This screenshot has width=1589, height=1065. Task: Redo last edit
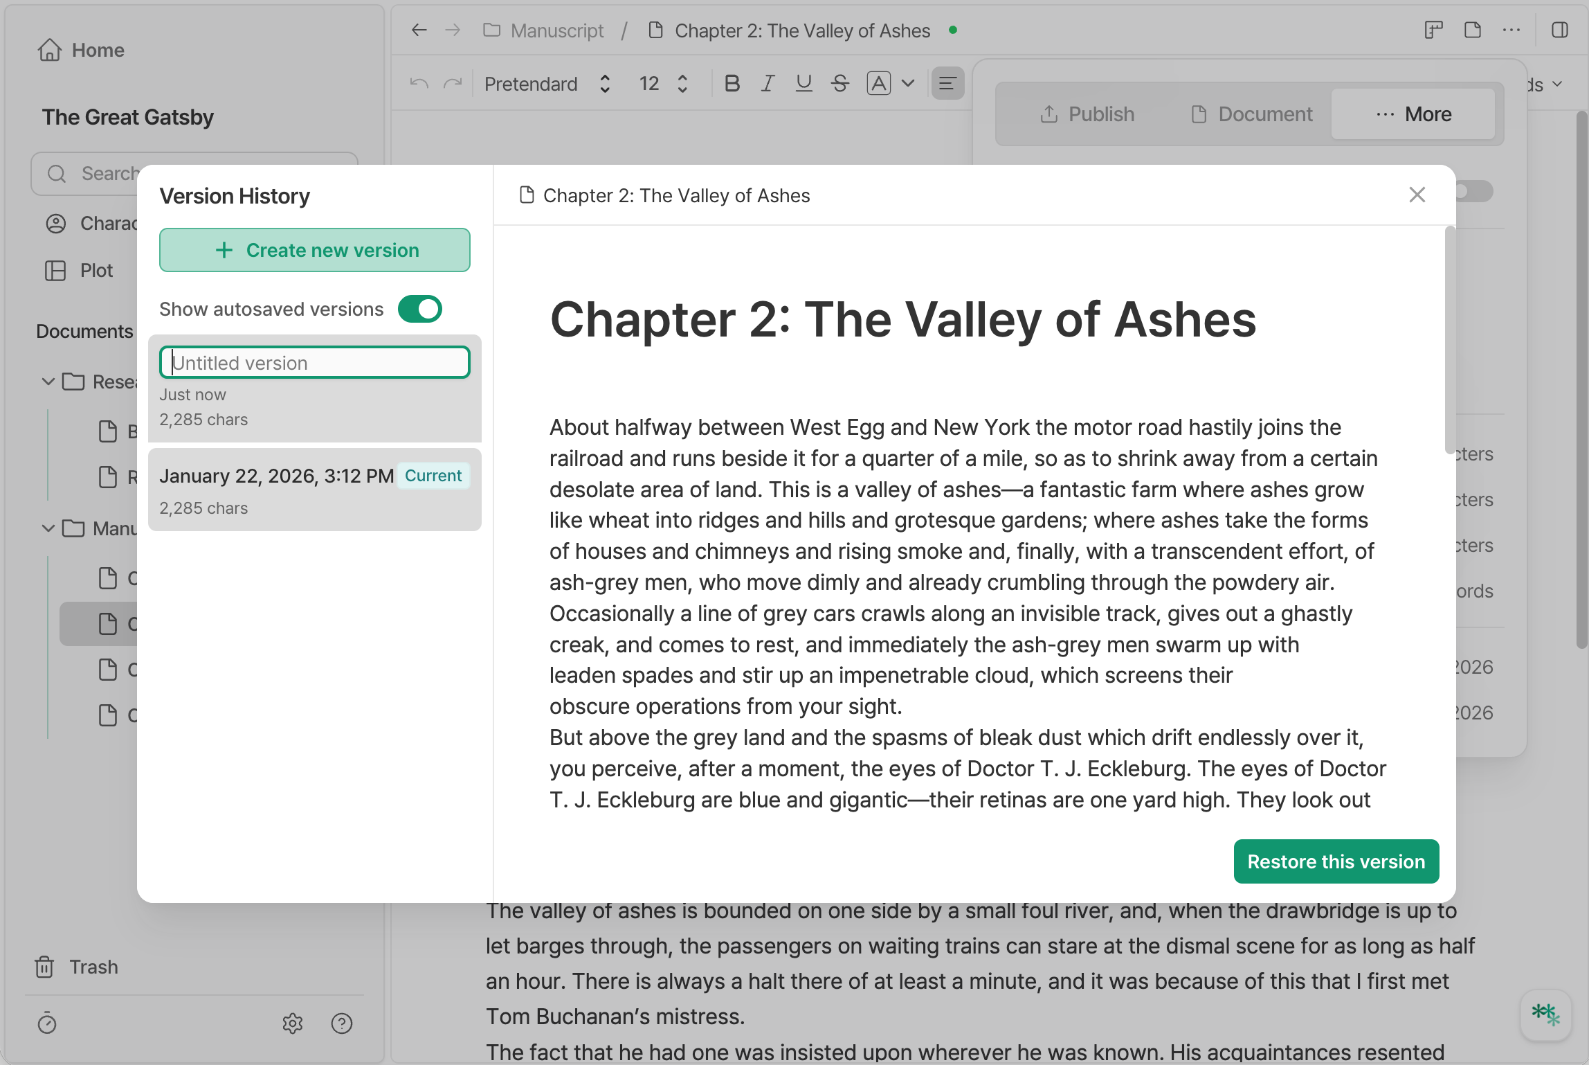453,84
